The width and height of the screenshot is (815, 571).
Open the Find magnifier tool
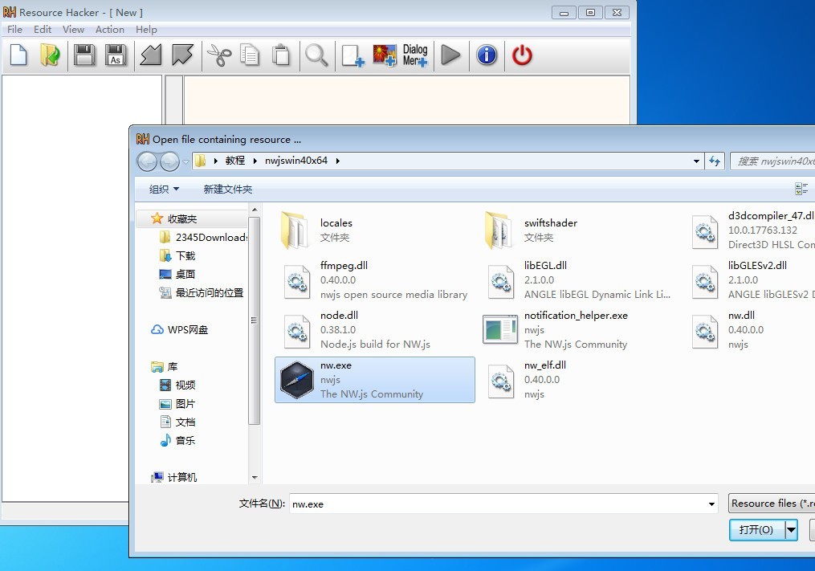click(317, 55)
